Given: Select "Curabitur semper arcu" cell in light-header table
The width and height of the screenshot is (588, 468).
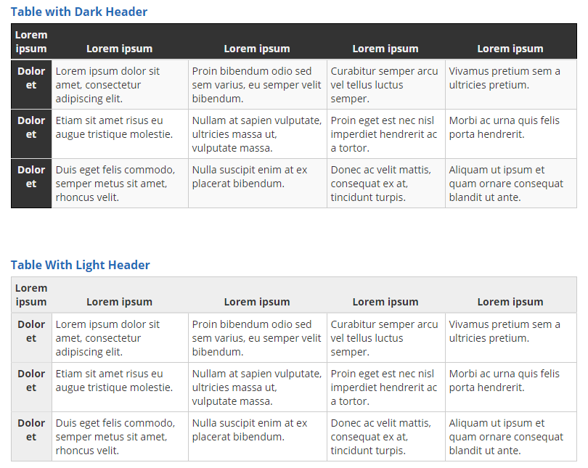Looking at the screenshot, I should (x=384, y=338).
